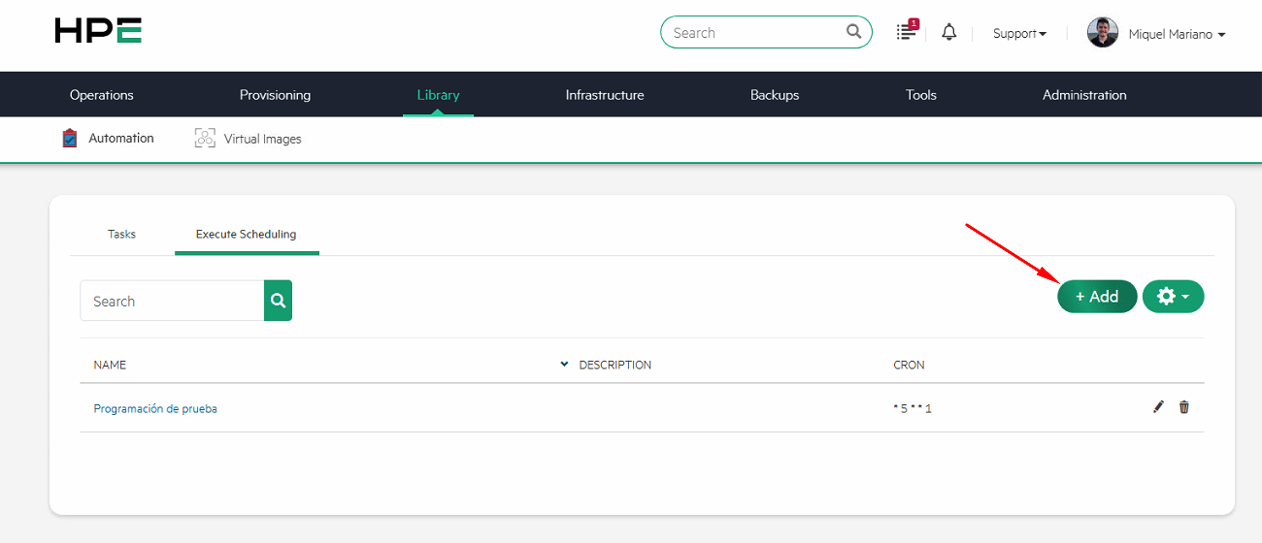The height and width of the screenshot is (543, 1262).
Task: Click the HPE logo
Action: pyautogui.click(x=98, y=31)
